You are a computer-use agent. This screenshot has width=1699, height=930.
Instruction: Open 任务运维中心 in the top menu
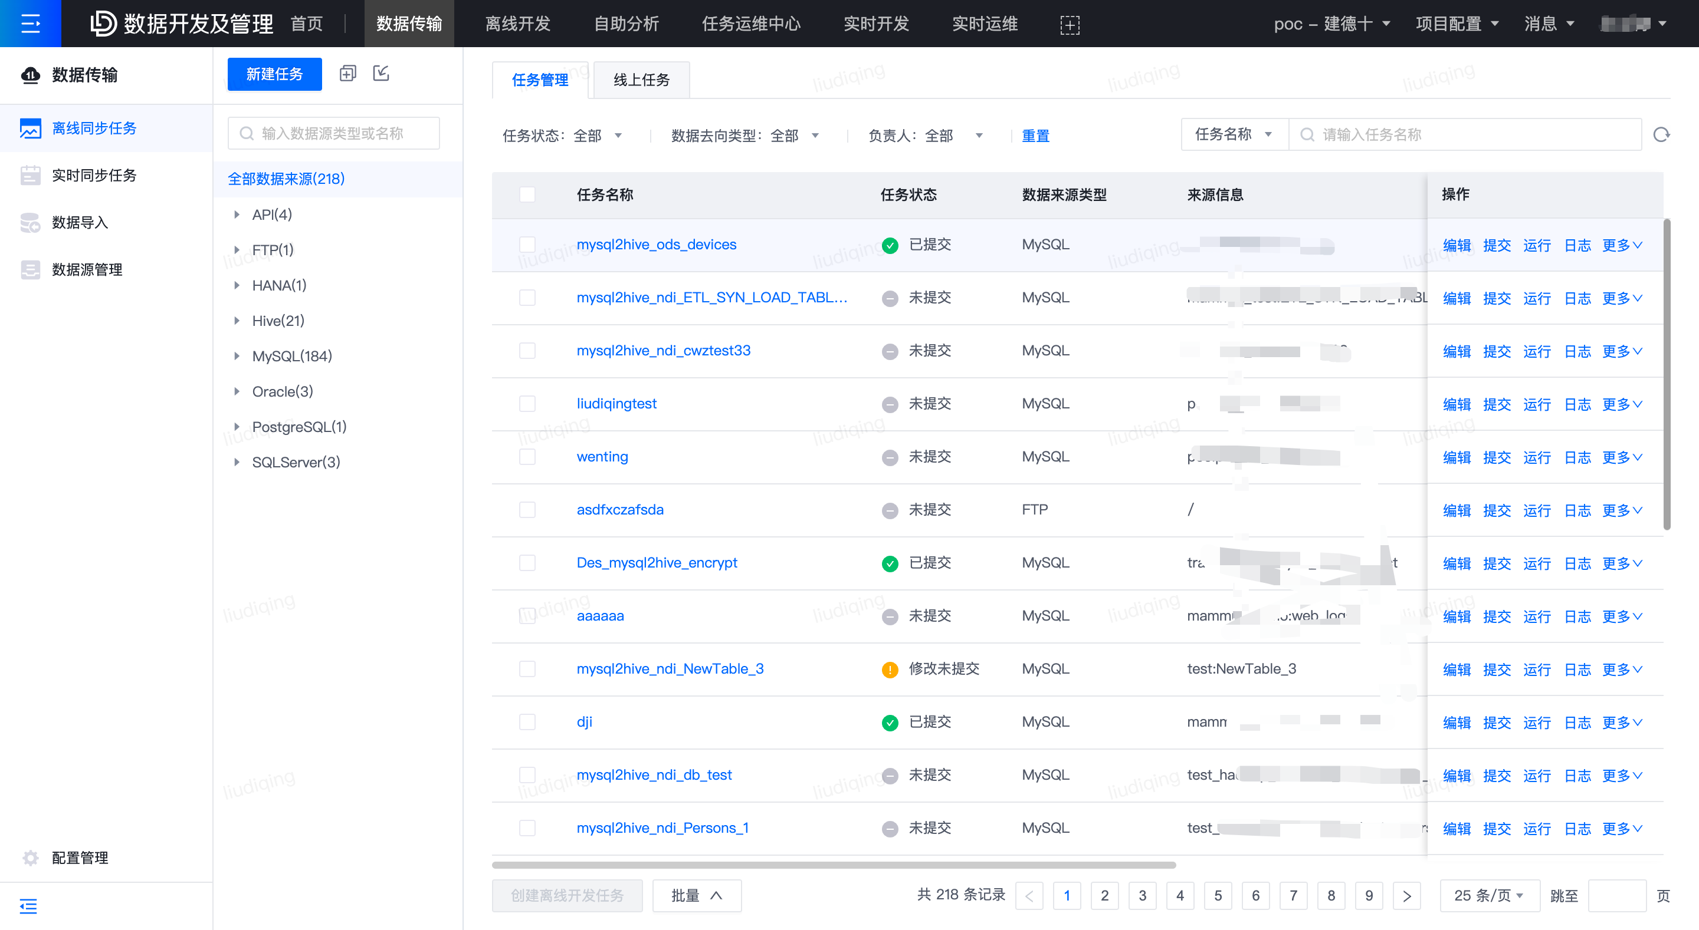click(x=750, y=24)
